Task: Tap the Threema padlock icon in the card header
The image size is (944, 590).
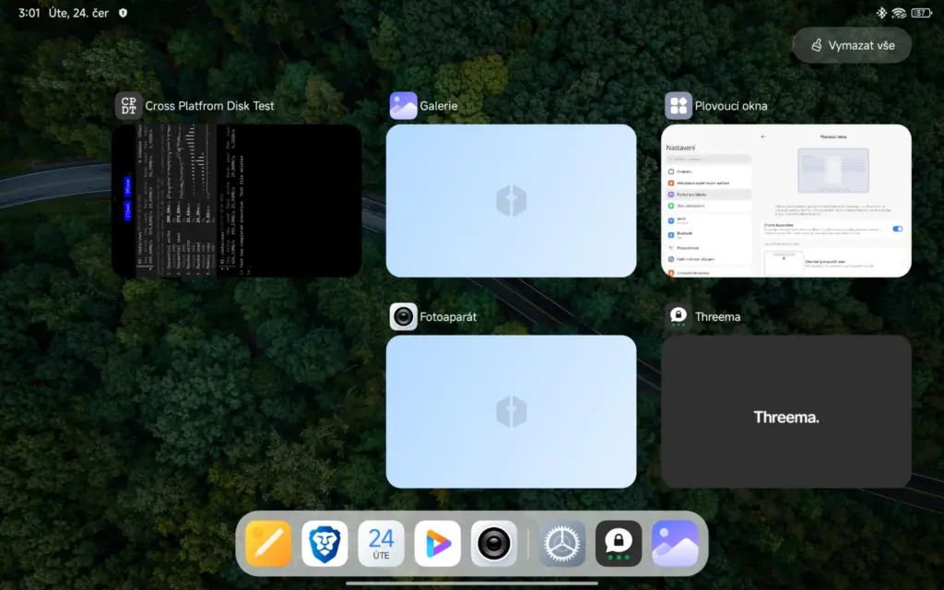Action: 678,317
